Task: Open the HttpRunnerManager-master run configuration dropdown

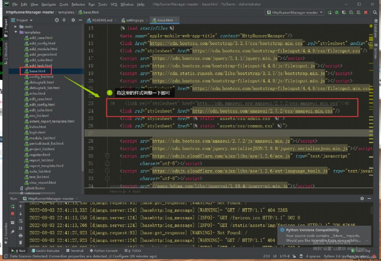Action: pos(294,12)
